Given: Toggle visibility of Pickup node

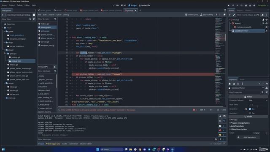Looking at the screenshot, I should [267, 20].
